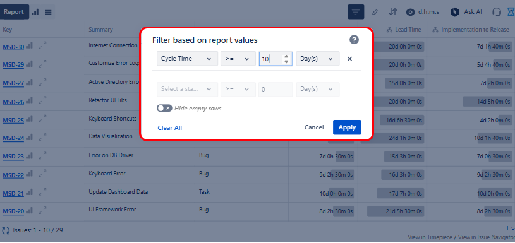This screenshot has width=515, height=243.
Task: Click the chart icon beside MSD-29
Action: coord(30,64)
